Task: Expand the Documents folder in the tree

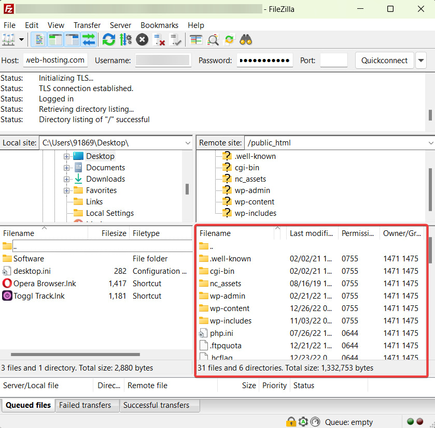Action: 66,167
